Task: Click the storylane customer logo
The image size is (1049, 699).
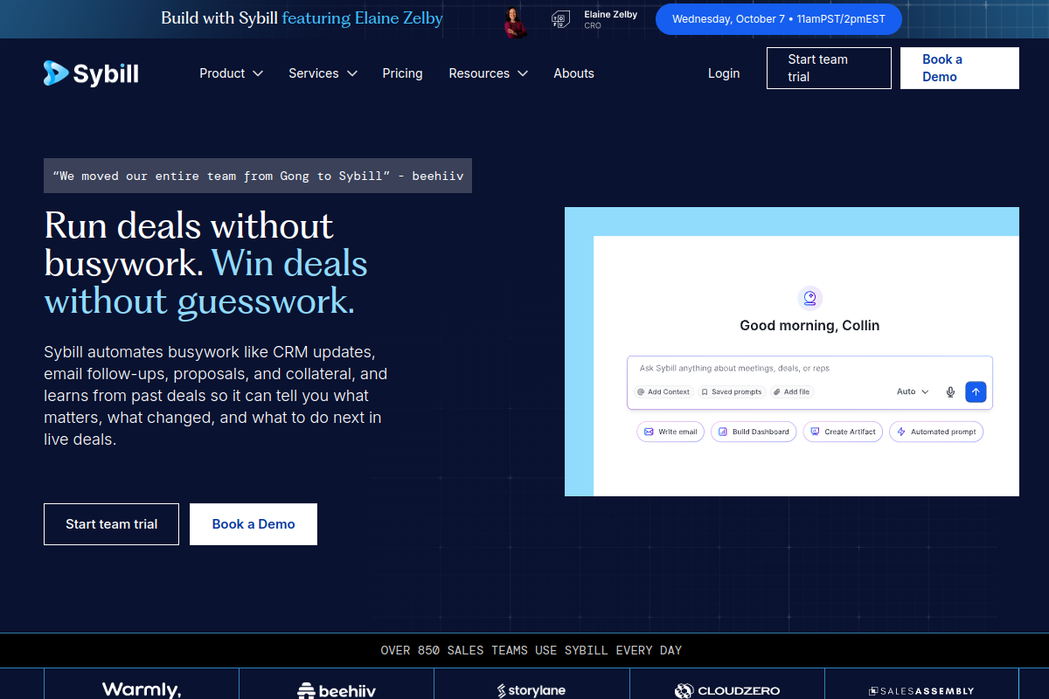Action: [531, 691]
